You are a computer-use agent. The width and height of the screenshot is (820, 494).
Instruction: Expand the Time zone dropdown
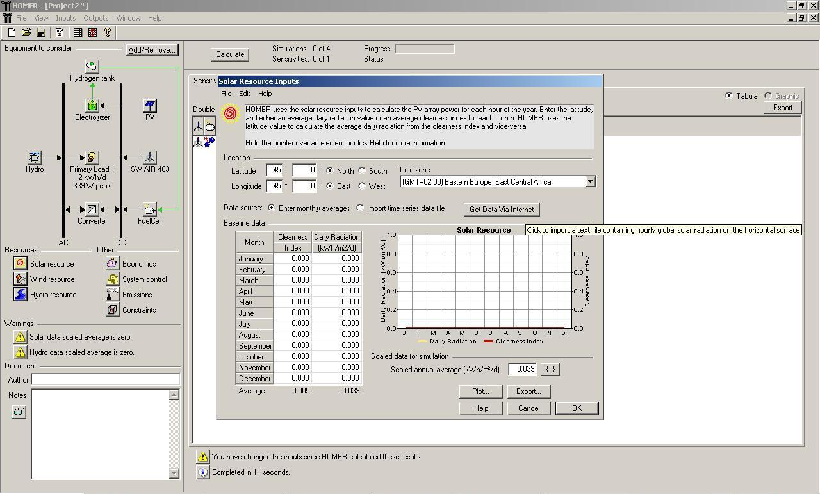[590, 182]
